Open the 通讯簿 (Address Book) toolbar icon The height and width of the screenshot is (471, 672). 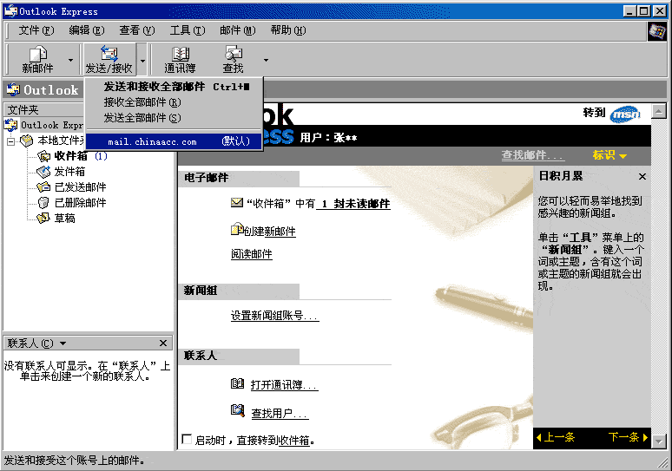(x=180, y=54)
